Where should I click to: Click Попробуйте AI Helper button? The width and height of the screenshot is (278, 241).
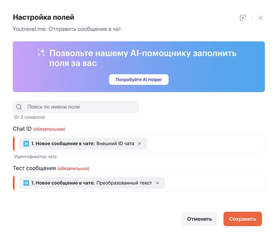[139, 80]
